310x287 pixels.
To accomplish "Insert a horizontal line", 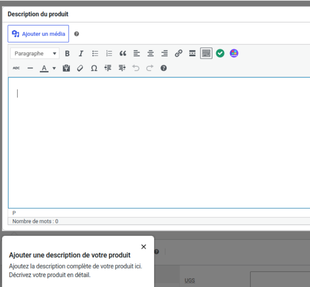I will tap(30, 68).
